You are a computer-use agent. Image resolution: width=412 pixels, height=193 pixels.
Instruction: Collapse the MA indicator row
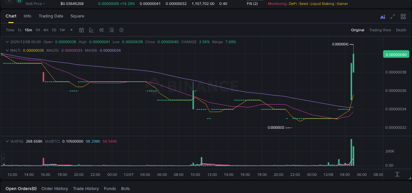pyautogui.click(x=7, y=50)
